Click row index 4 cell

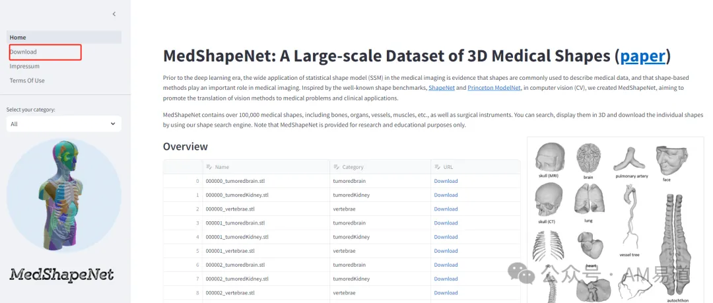pyautogui.click(x=183, y=237)
